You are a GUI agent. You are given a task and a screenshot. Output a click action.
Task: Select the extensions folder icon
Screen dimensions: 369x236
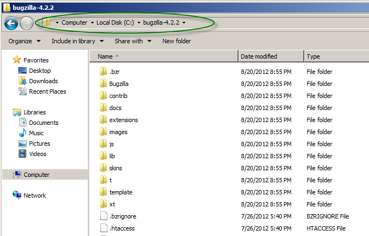(x=103, y=120)
